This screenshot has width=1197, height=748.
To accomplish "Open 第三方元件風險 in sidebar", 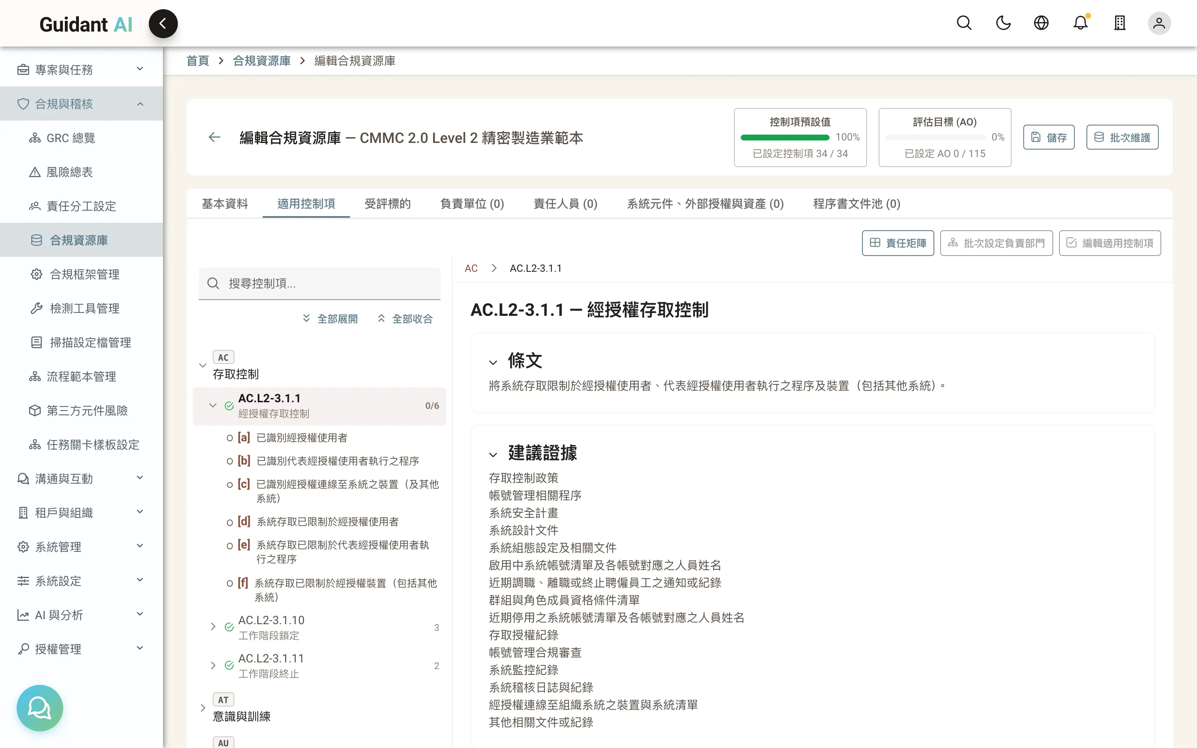I will click(81, 411).
